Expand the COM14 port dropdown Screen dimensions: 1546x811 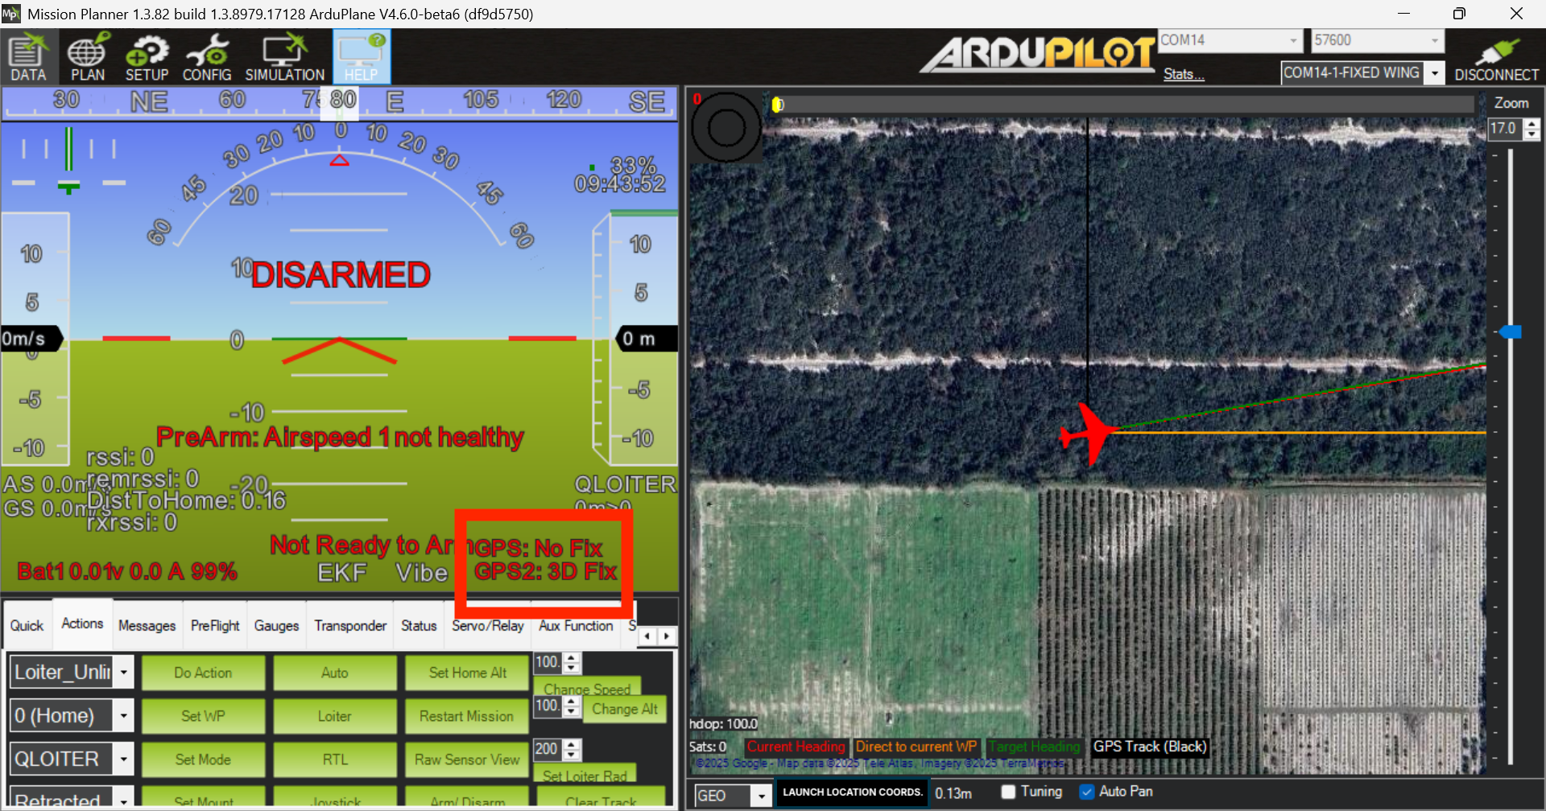click(x=1293, y=41)
